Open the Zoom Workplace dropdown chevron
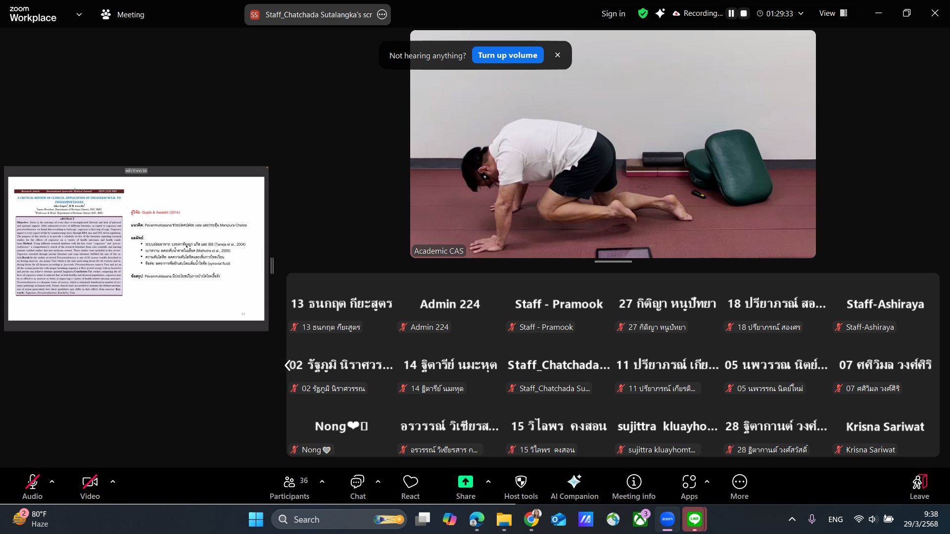Viewport: 950px width, 534px height. click(79, 14)
